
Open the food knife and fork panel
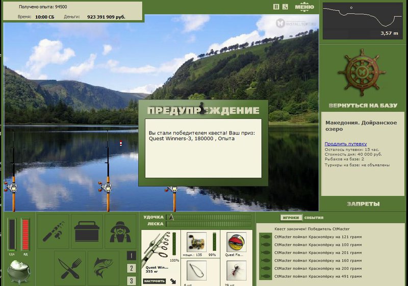click(x=70, y=268)
